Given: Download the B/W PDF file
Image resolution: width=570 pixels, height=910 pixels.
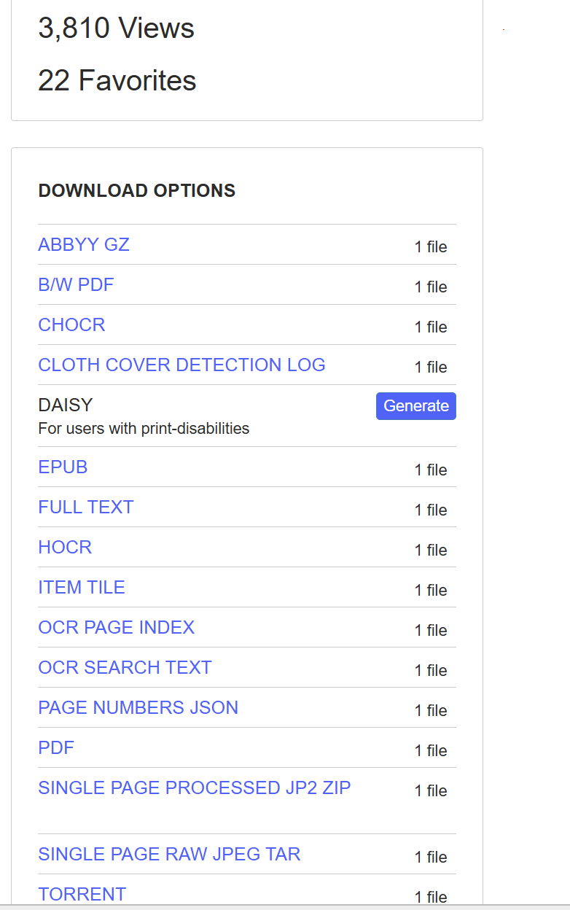Looking at the screenshot, I should tap(76, 285).
